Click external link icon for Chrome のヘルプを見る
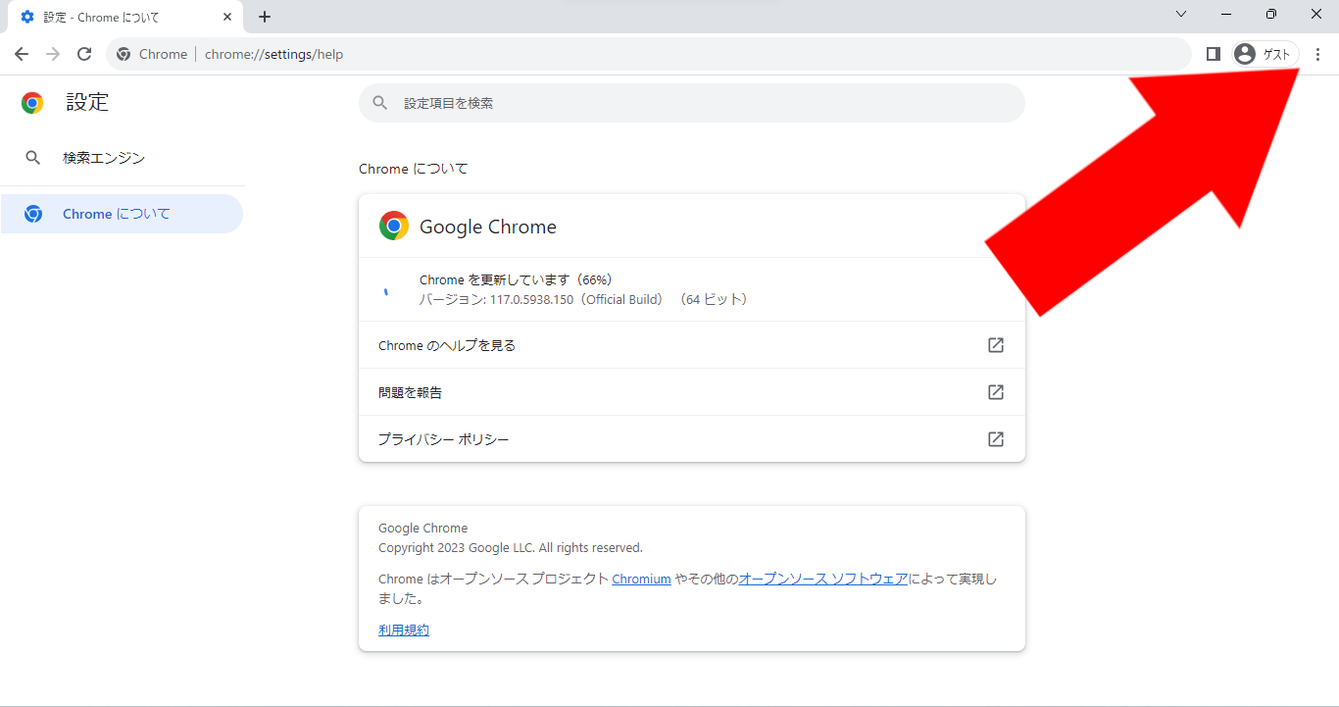Viewport: 1339px width, 707px height. coord(995,345)
